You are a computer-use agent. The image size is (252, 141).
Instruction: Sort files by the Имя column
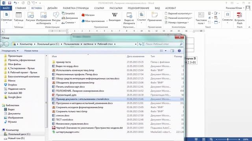pyautogui.click(x=54, y=56)
